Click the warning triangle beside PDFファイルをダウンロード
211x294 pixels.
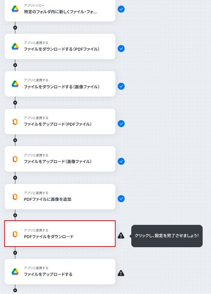coord(121,235)
